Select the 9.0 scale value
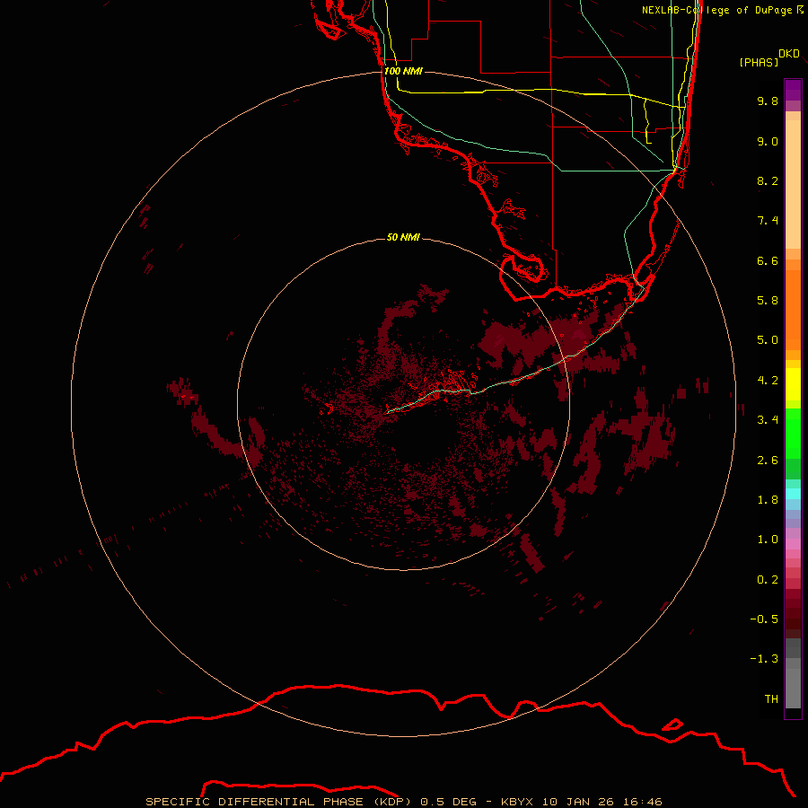The width and height of the screenshot is (808, 808). click(x=768, y=141)
